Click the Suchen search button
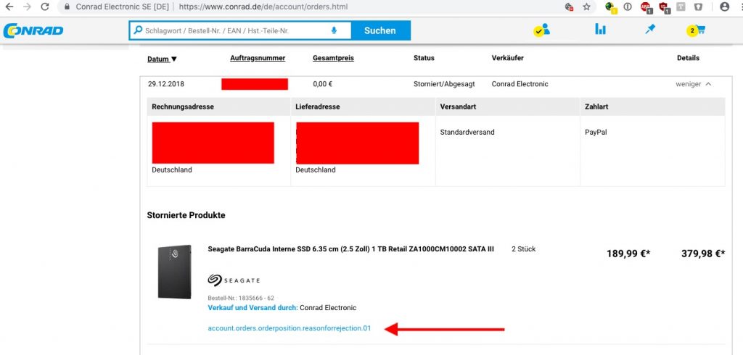This screenshot has height=355, width=743. (x=380, y=30)
